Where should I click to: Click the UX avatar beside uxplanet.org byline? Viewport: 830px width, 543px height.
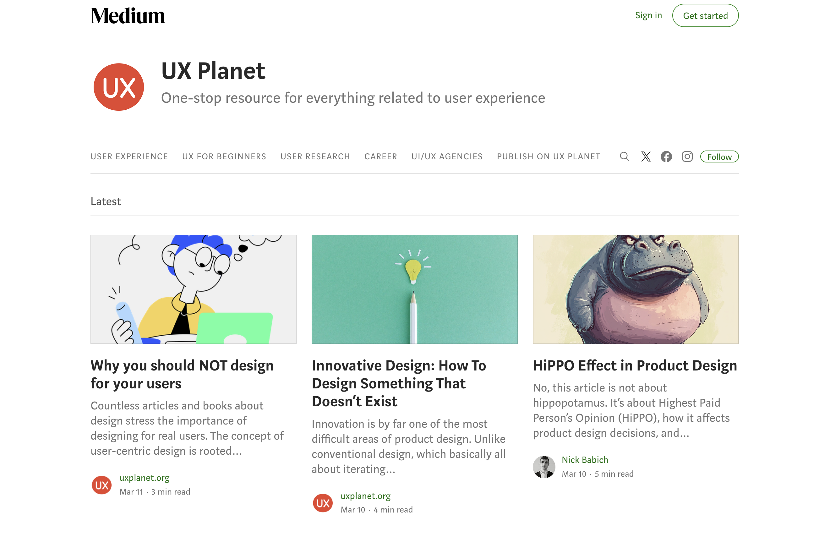click(x=101, y=485)
